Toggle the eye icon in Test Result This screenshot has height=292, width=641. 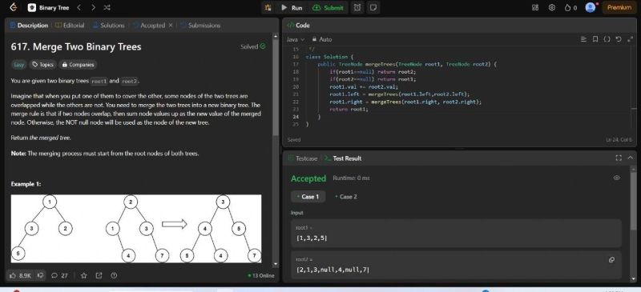[x=617, y=178]
